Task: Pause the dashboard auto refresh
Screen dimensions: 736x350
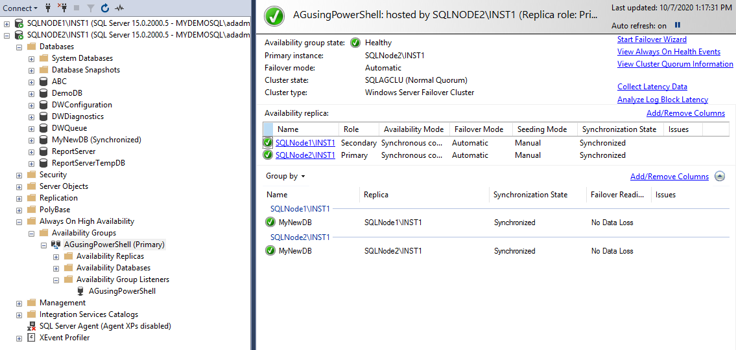Action: coord(678,25)
